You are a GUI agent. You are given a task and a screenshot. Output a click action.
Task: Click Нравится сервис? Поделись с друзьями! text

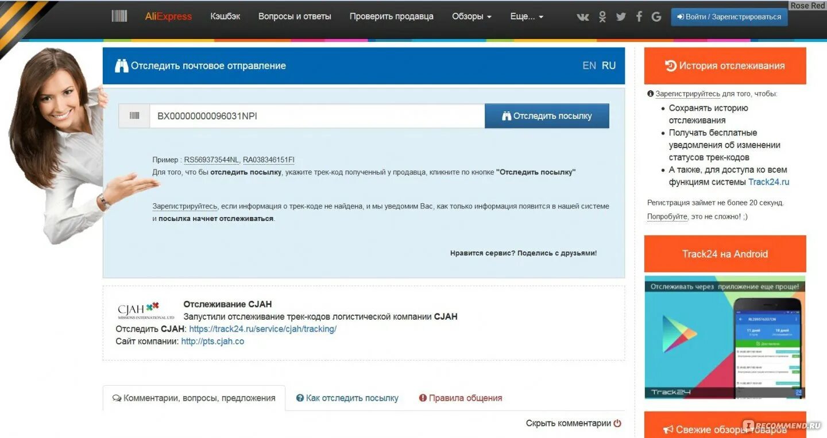point(524,253)
